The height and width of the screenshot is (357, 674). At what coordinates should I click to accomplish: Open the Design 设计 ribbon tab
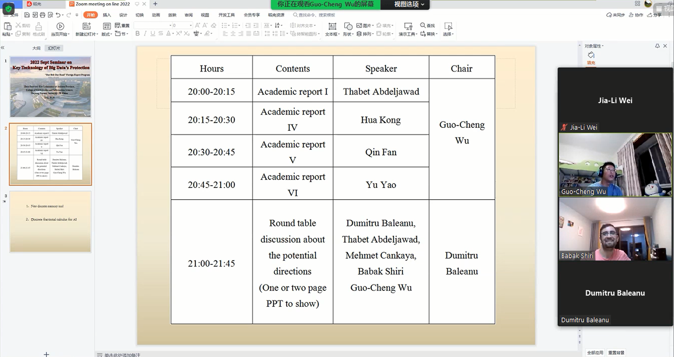click(x=123, y=15)
